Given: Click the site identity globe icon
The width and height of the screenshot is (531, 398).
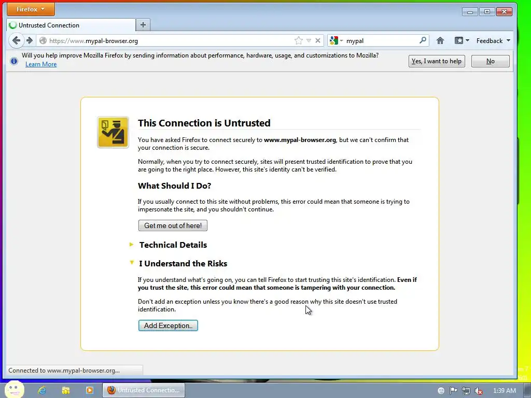Looking at the screenshot, I should coord(43,40).
